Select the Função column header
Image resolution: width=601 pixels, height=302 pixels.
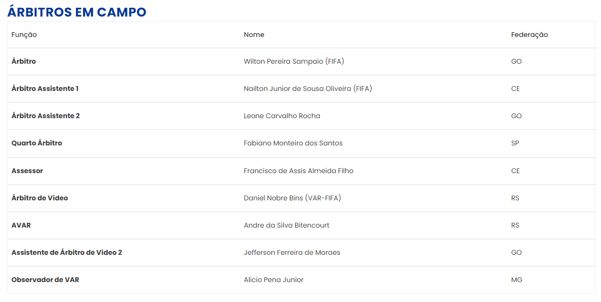click(24, 35)
